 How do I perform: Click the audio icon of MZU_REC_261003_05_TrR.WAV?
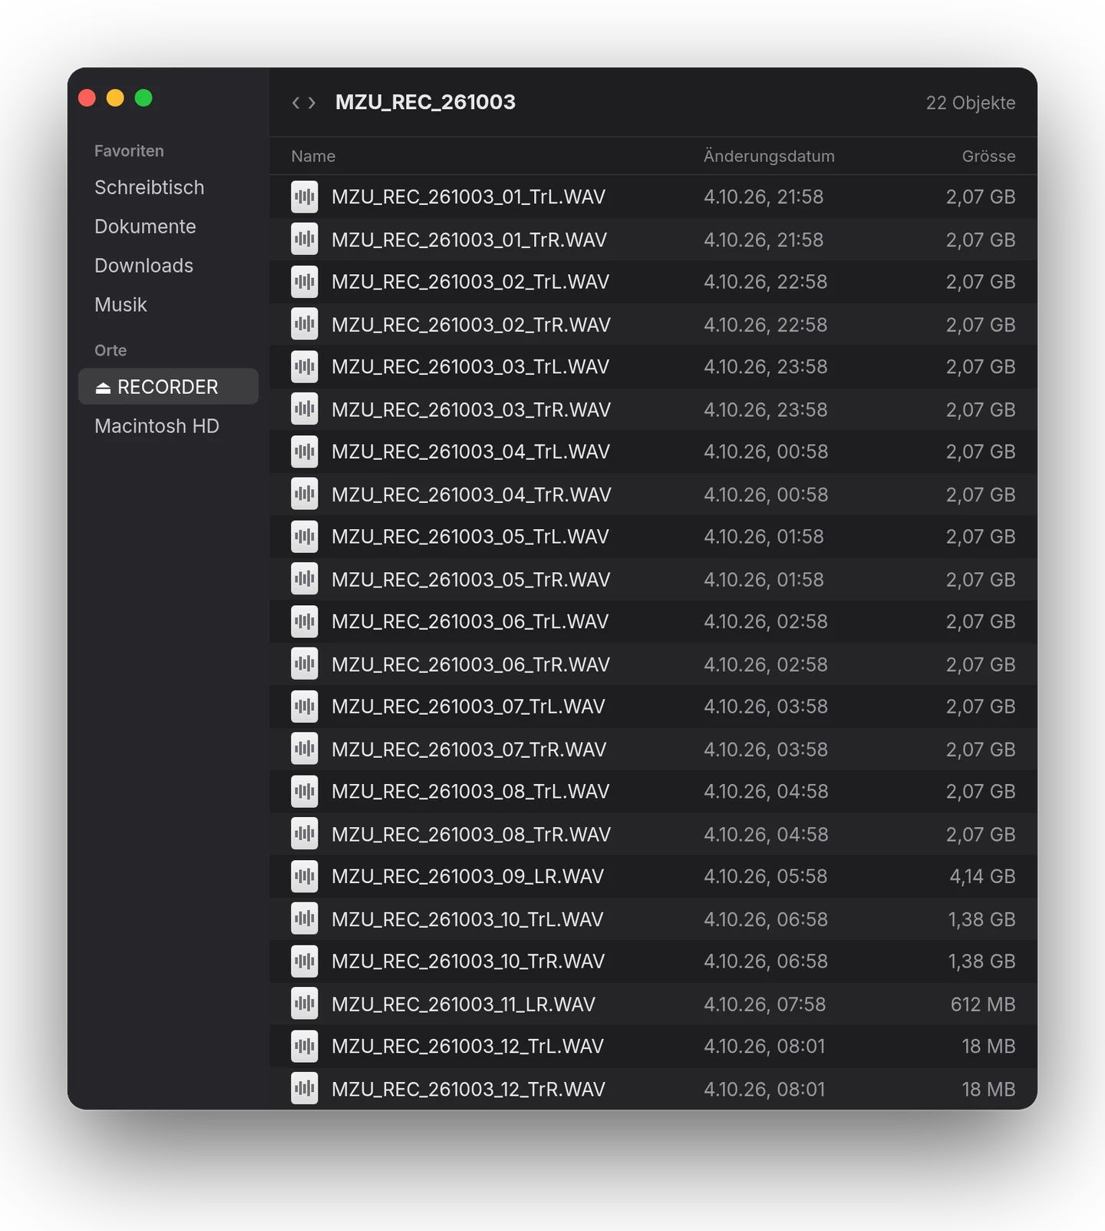[x=305, y=579]
